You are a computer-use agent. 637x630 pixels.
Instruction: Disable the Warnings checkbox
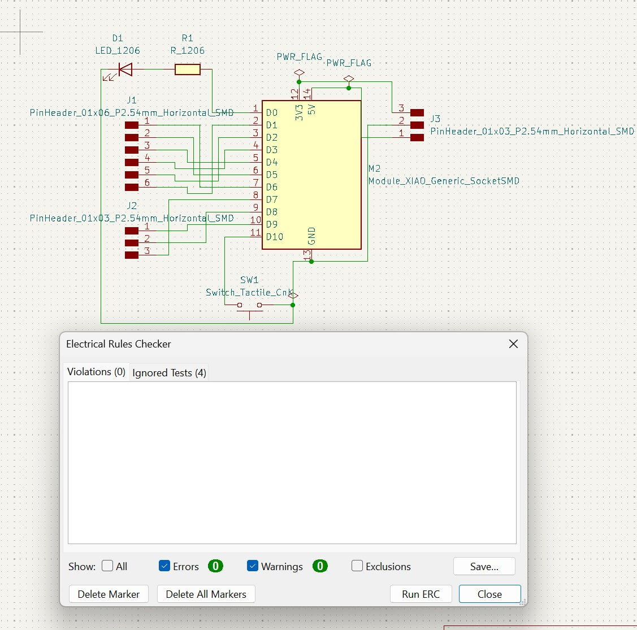click(x=252, y=566)
